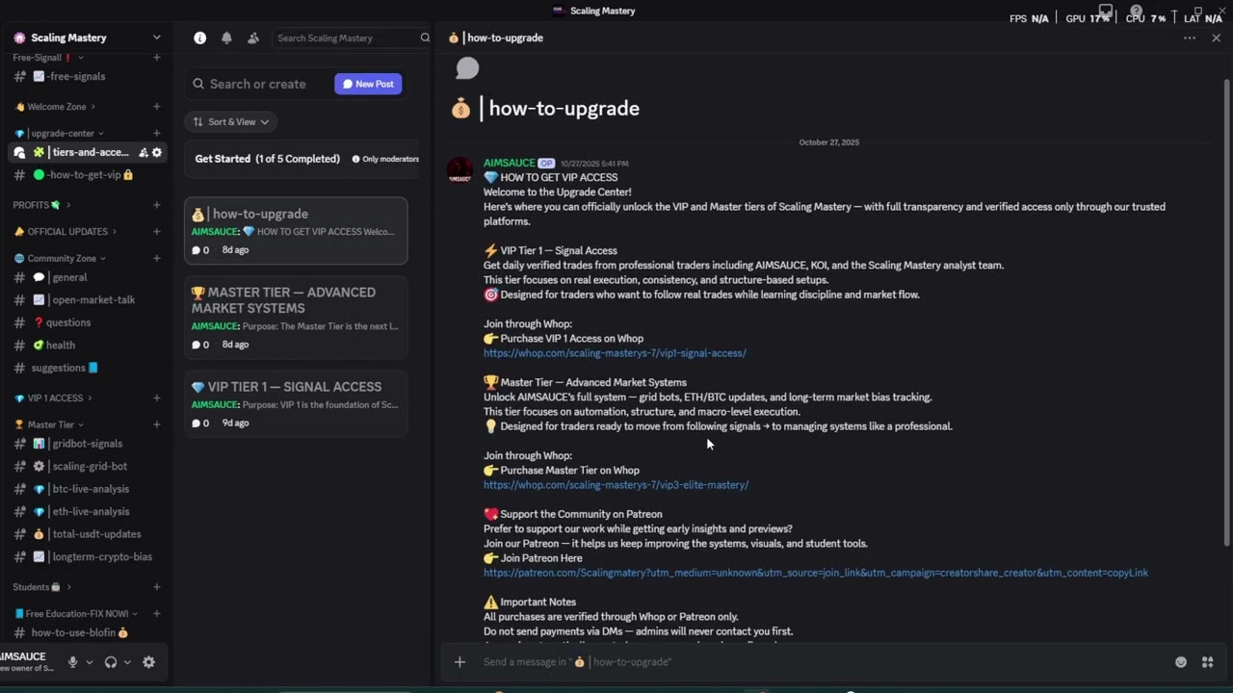
Task: Open VIP1 signal access Whop link
Action: (x=615, y=353)
